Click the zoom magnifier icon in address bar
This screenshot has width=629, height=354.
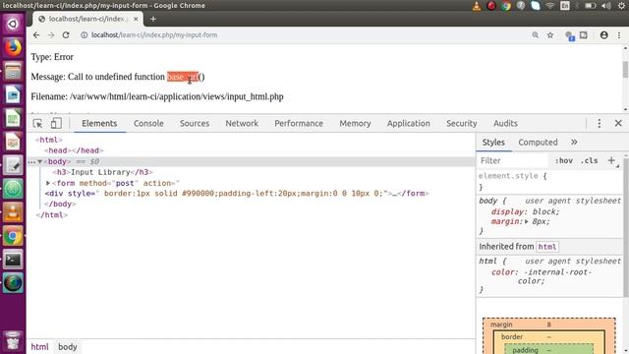tap(535, 35)
